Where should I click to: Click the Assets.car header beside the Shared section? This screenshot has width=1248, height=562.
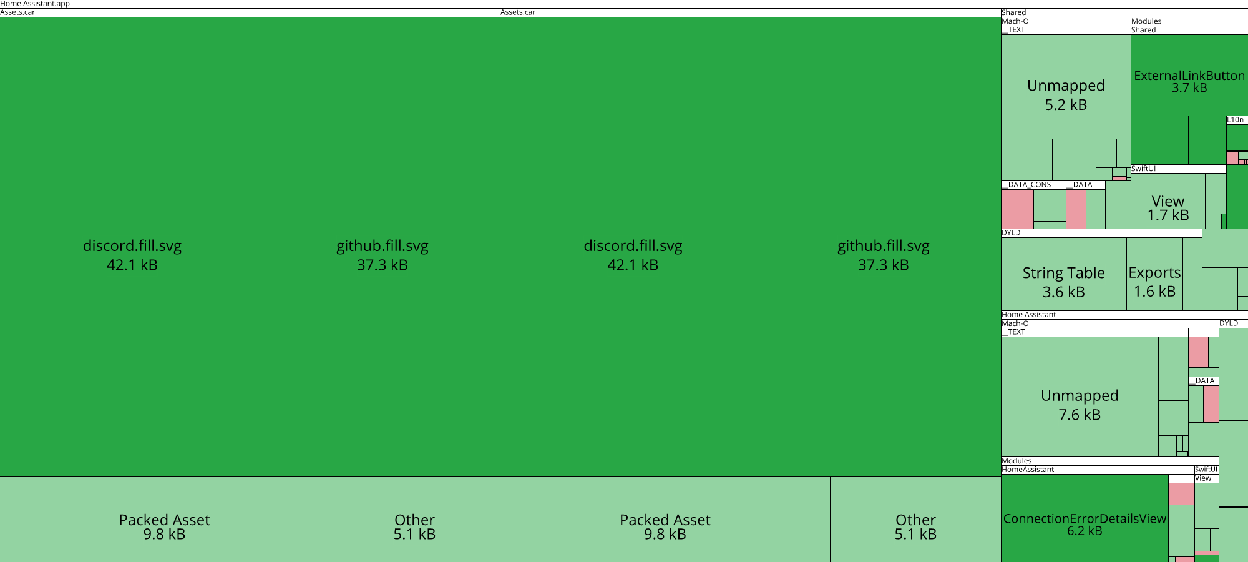[x=751, y=12]
